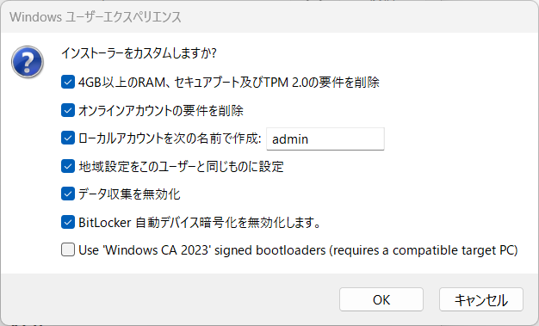Click the 'requires a compatible target PC' label text
This screenshot has height=326, width=539.
click(424, 250)
